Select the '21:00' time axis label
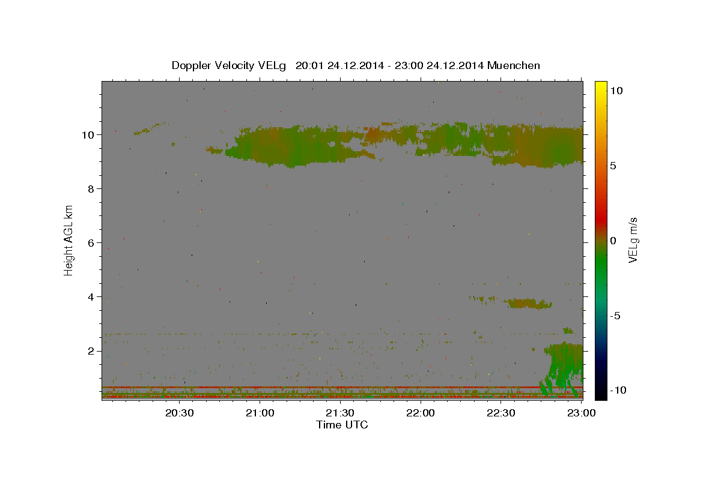Screen dimensions: 721x480 coord(260,413)
